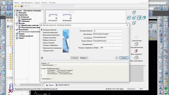The width and height of the screenshot is (169, 95).
Task: Click the open folder icon in editor toolbar
Action: pos(19,6)
